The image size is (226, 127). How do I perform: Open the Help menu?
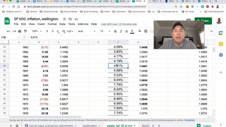(94, 24)
